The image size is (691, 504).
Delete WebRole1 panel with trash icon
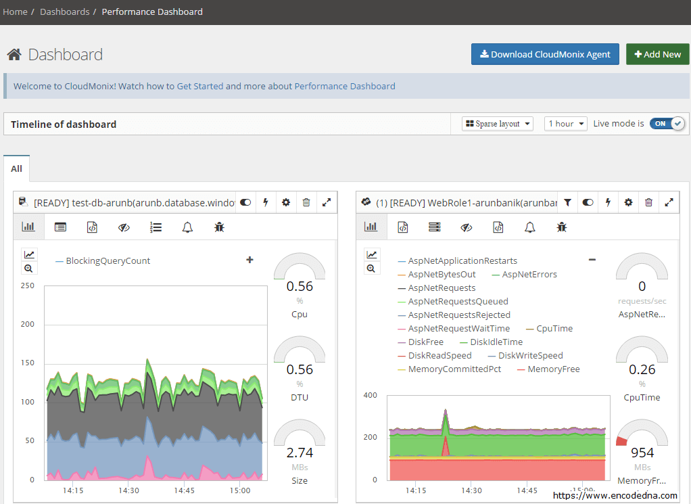tap(648, 202)
